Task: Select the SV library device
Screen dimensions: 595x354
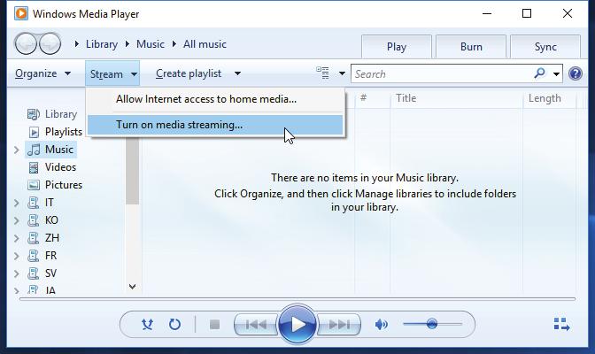Action: (x=42, y=273)
